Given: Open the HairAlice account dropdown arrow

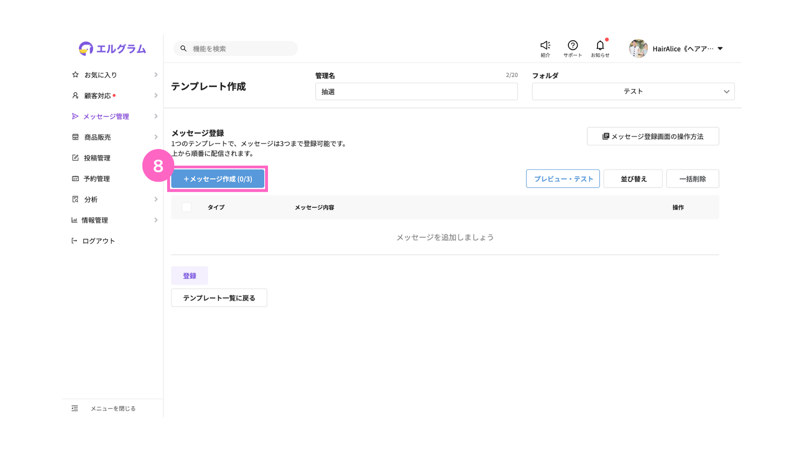Looking at the screenshot, I should coord(720,49).
